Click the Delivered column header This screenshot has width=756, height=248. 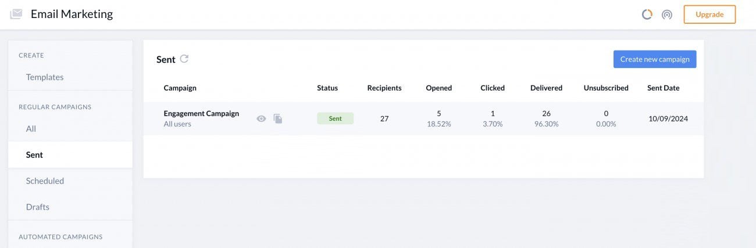tap(546, 88)
